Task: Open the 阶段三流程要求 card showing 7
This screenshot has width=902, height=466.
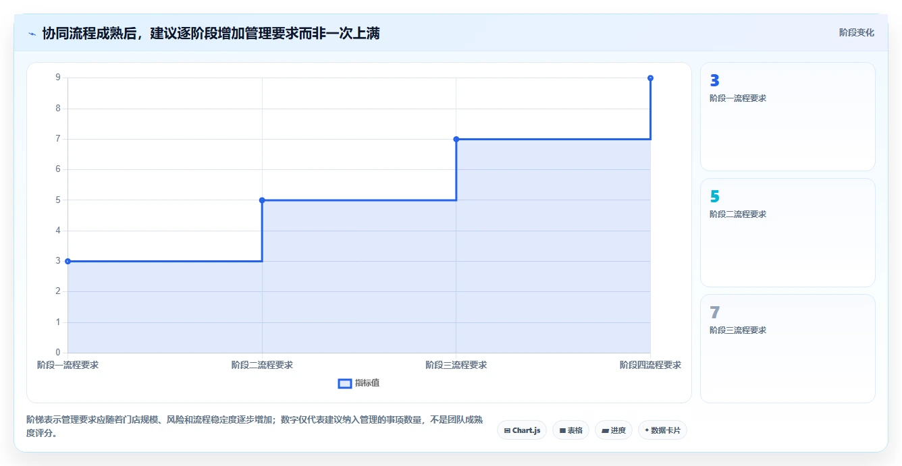Action: (788, 349)
